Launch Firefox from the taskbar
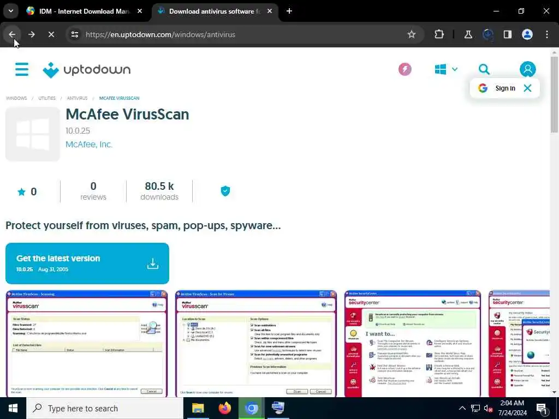 tap(224, 408)
